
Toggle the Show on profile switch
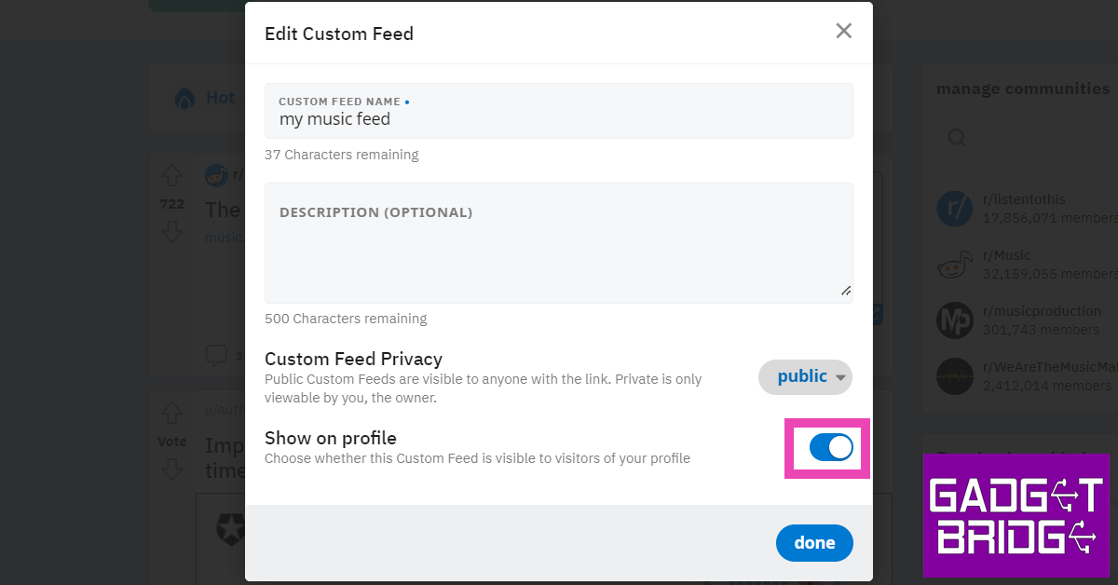tap(830, 448)
